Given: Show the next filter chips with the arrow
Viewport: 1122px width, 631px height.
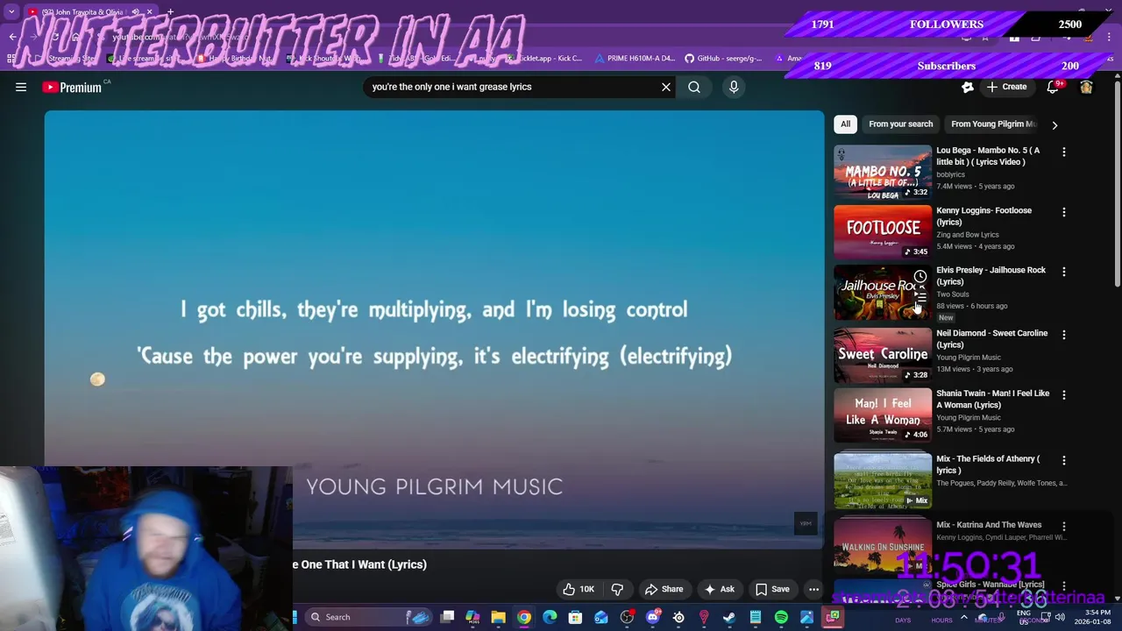Looking at the screenshot, I should [1055, 124].
